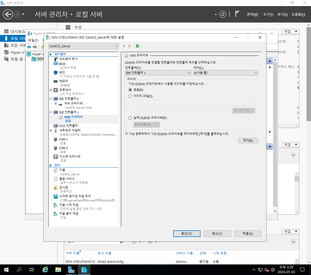Select the None (없음) media radio button
The image size is (311, 275).
[130, 90]
